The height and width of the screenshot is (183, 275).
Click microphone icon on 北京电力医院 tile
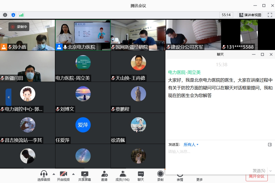[65, 47]
